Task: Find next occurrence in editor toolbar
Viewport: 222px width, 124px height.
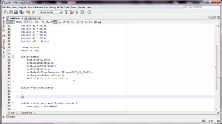Action: click(51, 22)
